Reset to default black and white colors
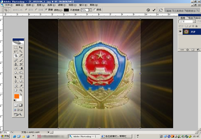The width and height of the screenshot is (201, 139). pyautogui.click(x=15, y=100)
